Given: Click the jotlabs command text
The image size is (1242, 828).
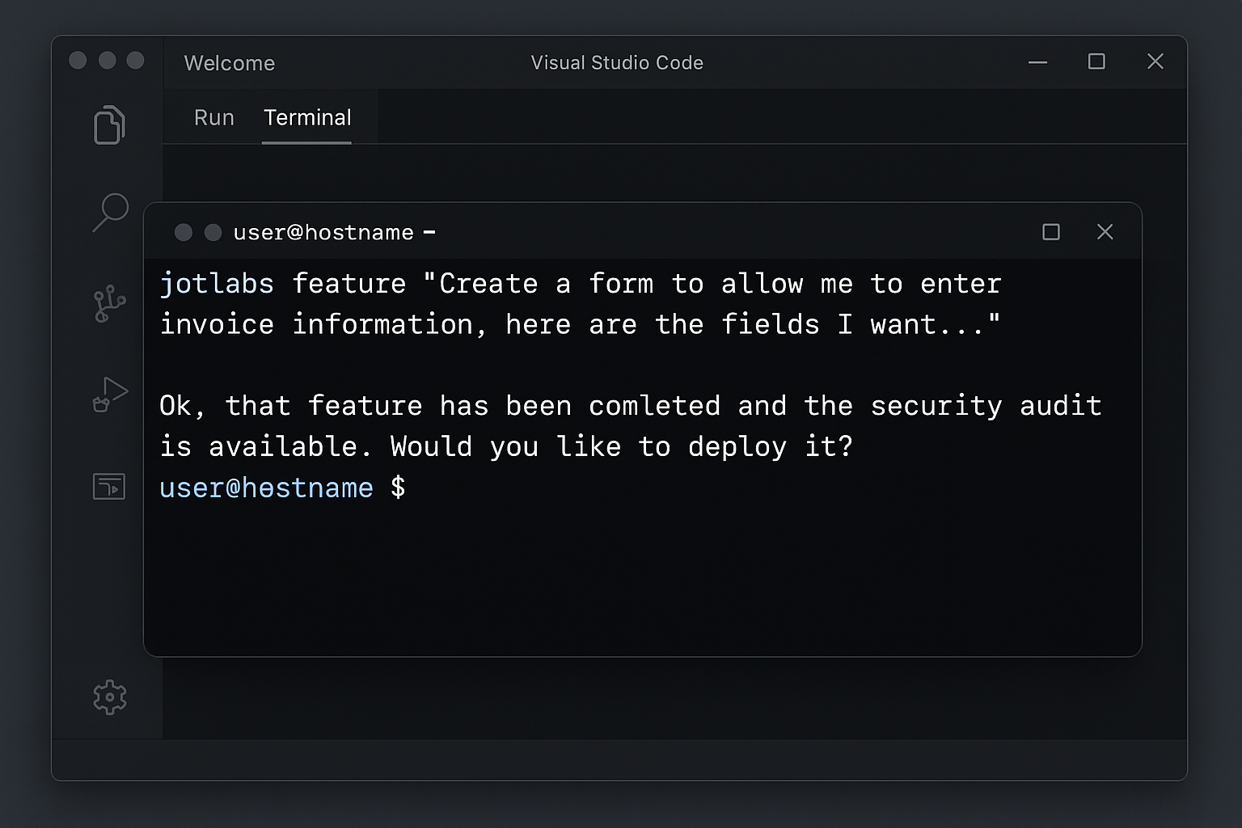Looking at the screenshot, I should [217, 283].
